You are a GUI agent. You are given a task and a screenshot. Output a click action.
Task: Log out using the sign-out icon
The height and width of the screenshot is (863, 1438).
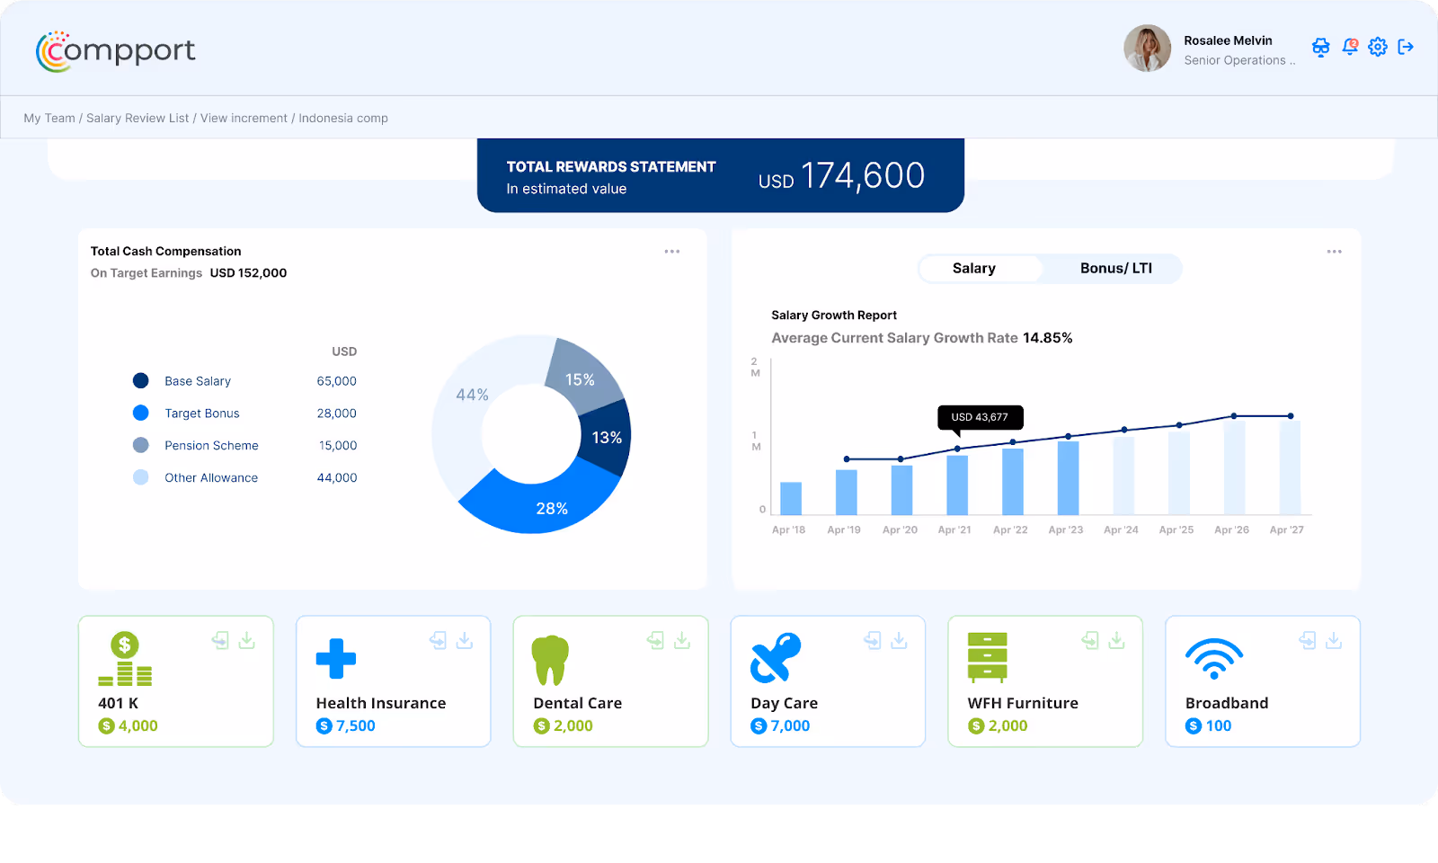1406,47
